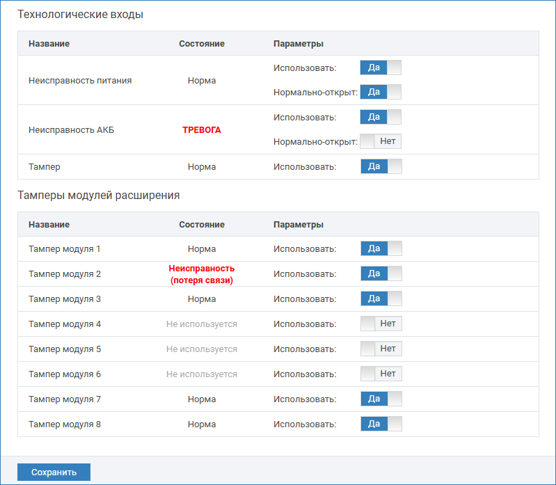This screenshot has width=556, height=485.
Task: Toggle Нормально-открыт switch for Неисправность питания
Action: (x=381, y=92)
